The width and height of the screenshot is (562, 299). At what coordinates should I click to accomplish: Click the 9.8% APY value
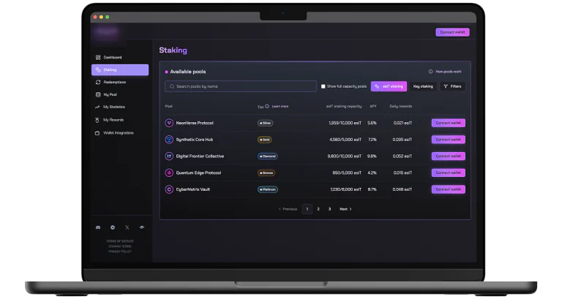372,156
